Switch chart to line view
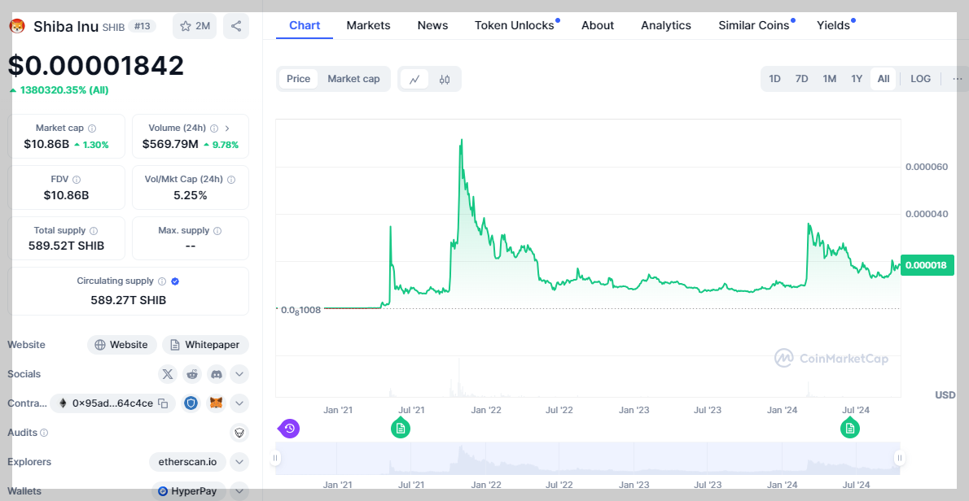This screenshot has width=969, height=501. click(414, 79)
